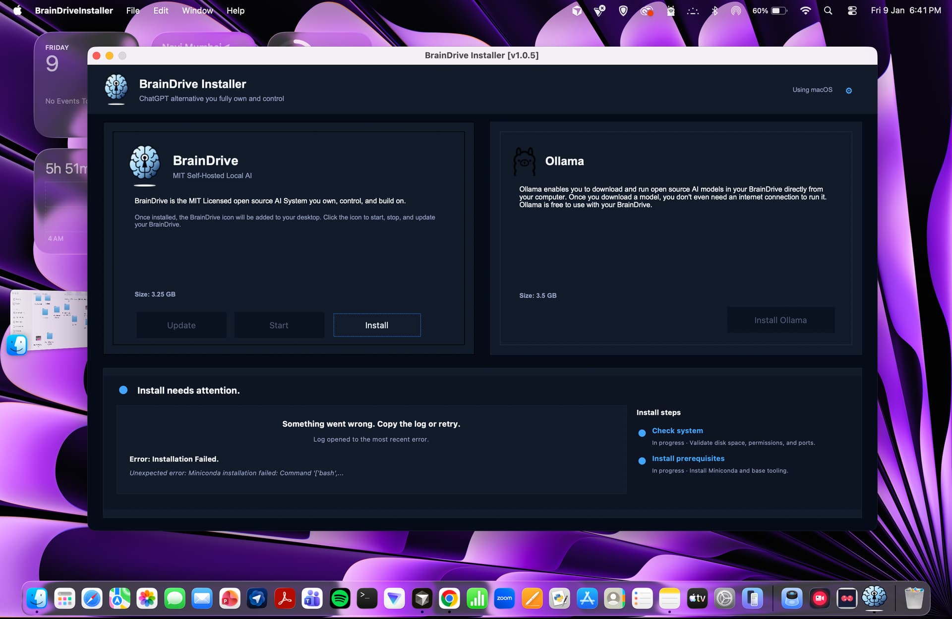Viewport: 952px width, 619px height.
Task: Click the Ollama llama icon
Action: (524, 162)
